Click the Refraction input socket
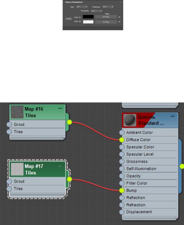The height and width of the screenshot is (225, 184). pos(122,205)
